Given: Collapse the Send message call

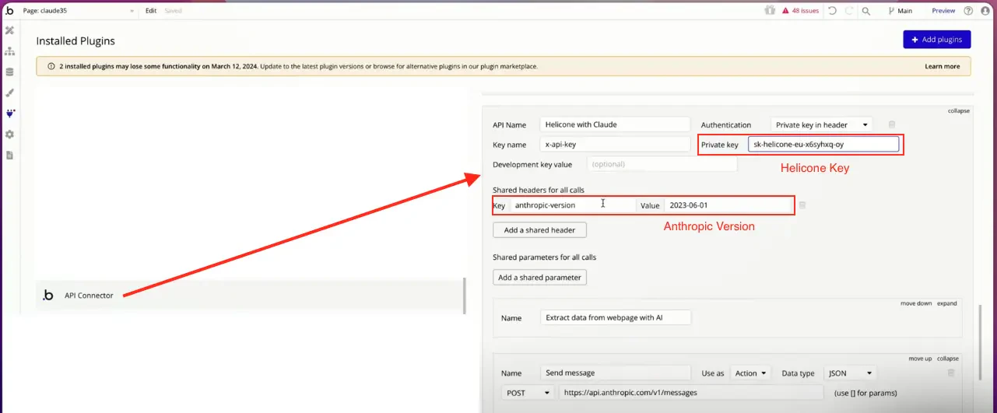Looking at the screenshot, I should click(947, 359).
